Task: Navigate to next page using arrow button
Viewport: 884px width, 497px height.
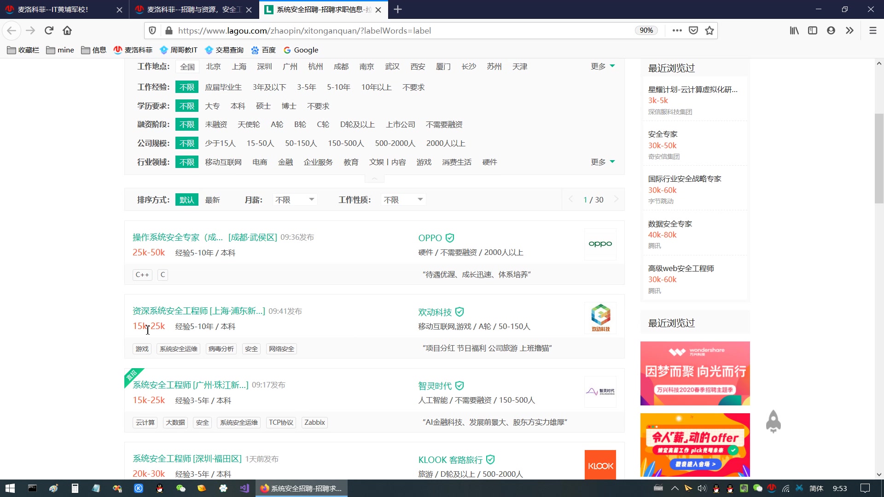Action: pyautogui.click(x=616, y=199)
